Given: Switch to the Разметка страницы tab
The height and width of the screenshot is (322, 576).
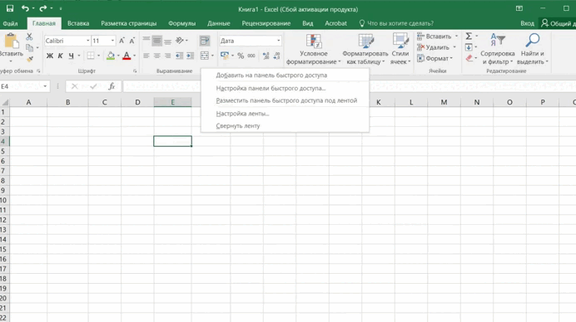Looking at the screenshot, I should click(x=128, y=23).
